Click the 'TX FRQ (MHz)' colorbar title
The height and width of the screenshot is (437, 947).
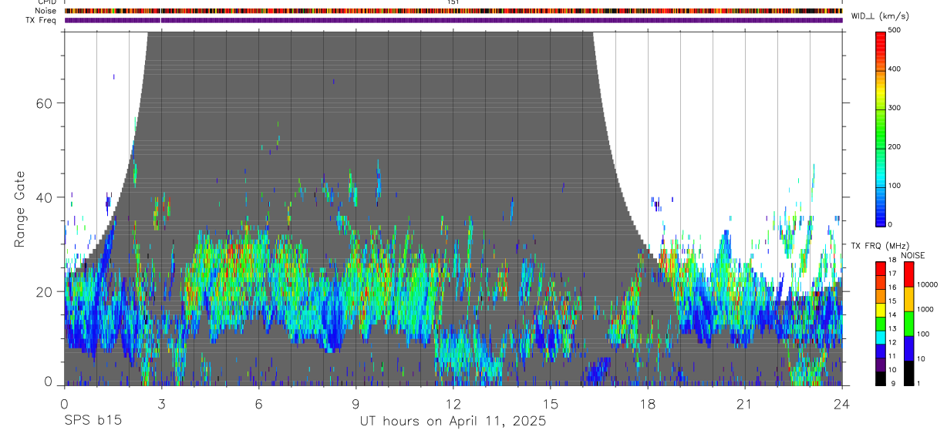(x=879, y=246)
